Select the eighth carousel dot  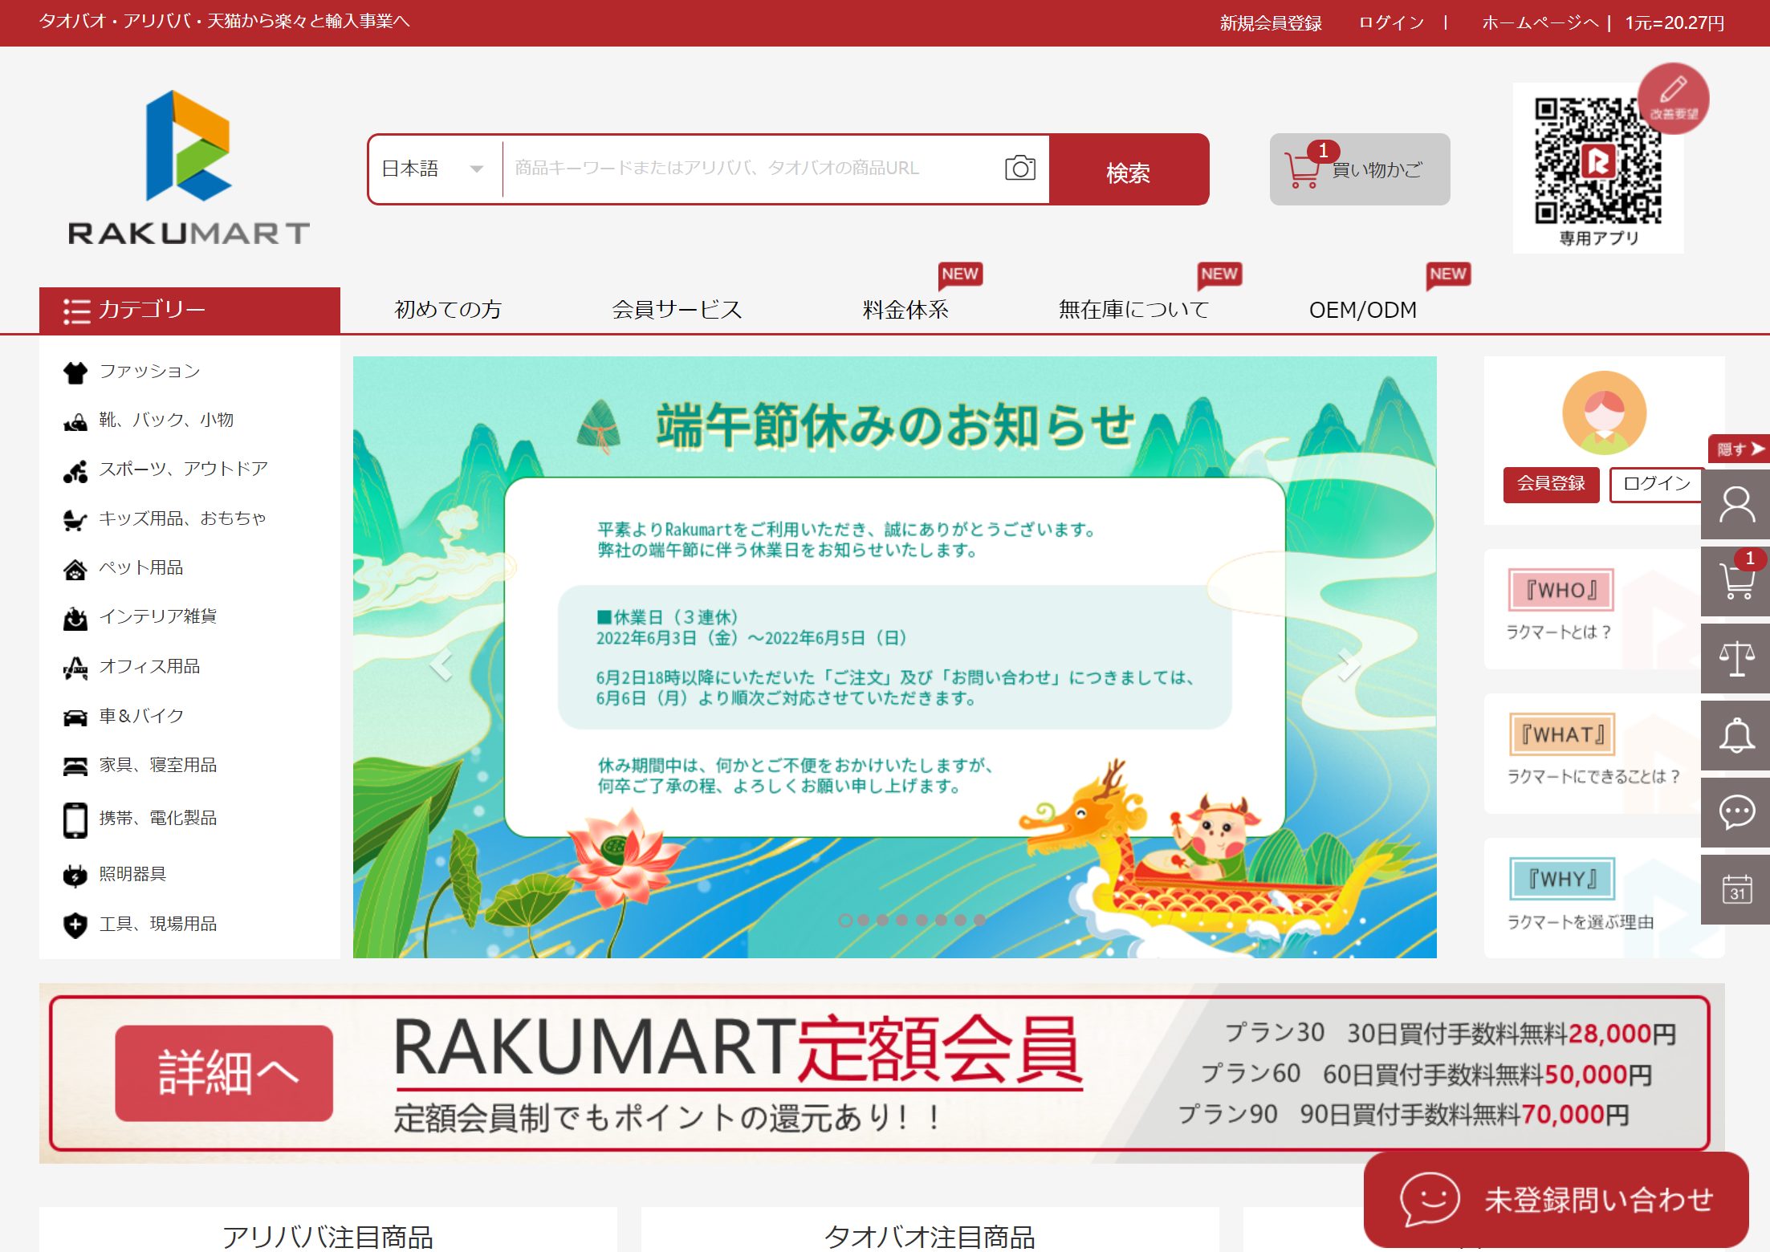979,921
